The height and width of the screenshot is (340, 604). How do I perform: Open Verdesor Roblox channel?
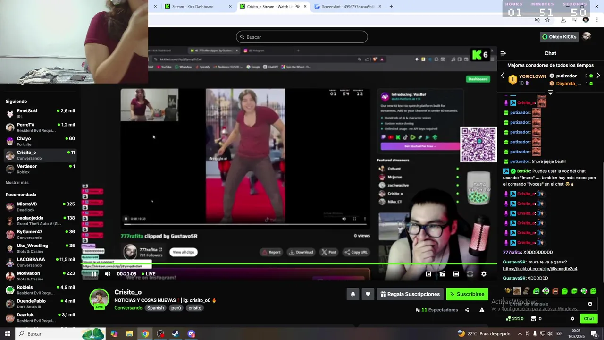tap(40, 169)
